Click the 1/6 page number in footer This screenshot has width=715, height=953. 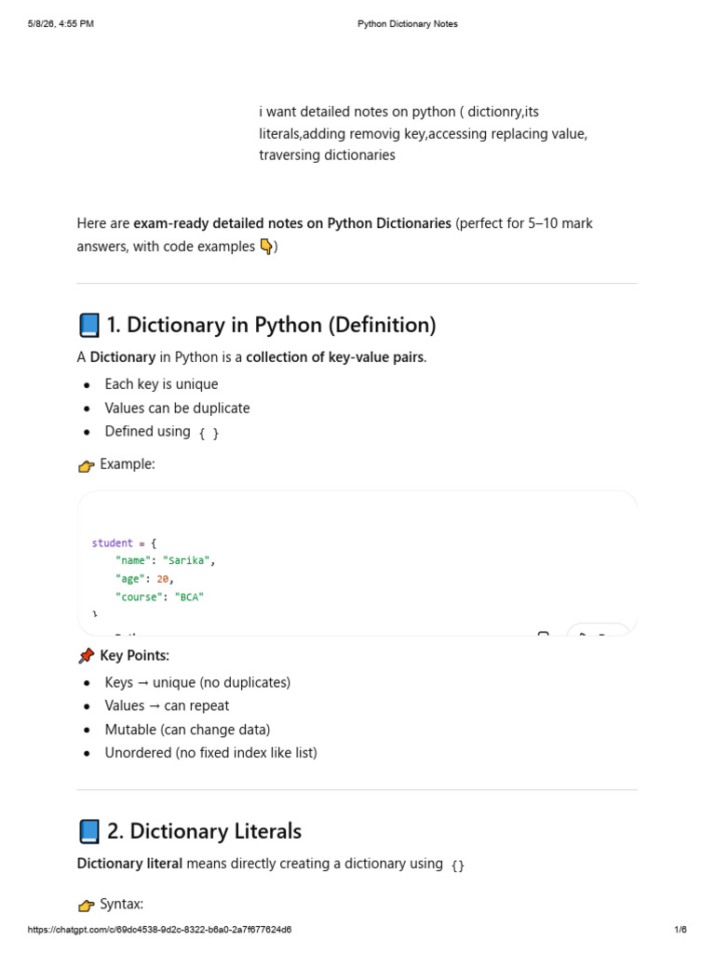(x=681, y=930)
